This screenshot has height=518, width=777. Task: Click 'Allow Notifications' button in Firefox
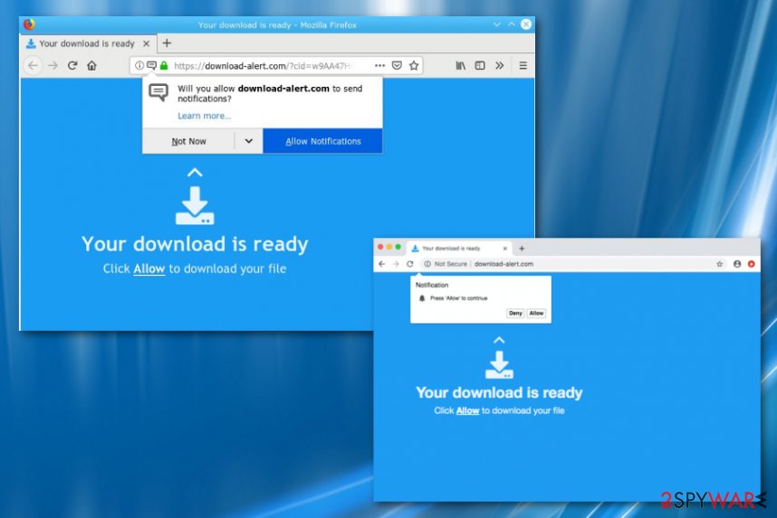(322, 141)
